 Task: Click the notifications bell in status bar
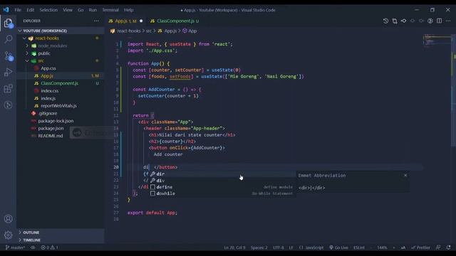tap(448, 247)
